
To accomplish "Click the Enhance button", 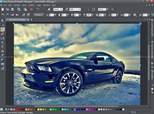I will (38, 15).
